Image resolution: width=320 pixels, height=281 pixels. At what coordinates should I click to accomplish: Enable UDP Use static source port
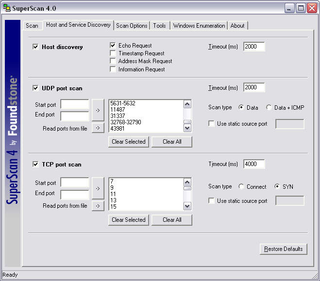pos(211,124)
